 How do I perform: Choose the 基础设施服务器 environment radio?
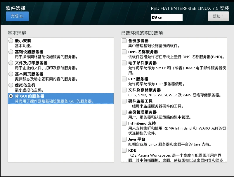[11, 52]
